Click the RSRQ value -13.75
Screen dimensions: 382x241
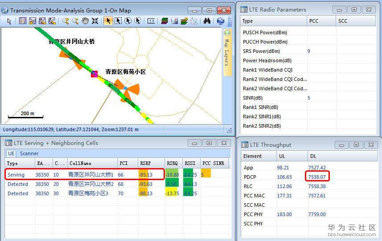[x=173, y=193]
